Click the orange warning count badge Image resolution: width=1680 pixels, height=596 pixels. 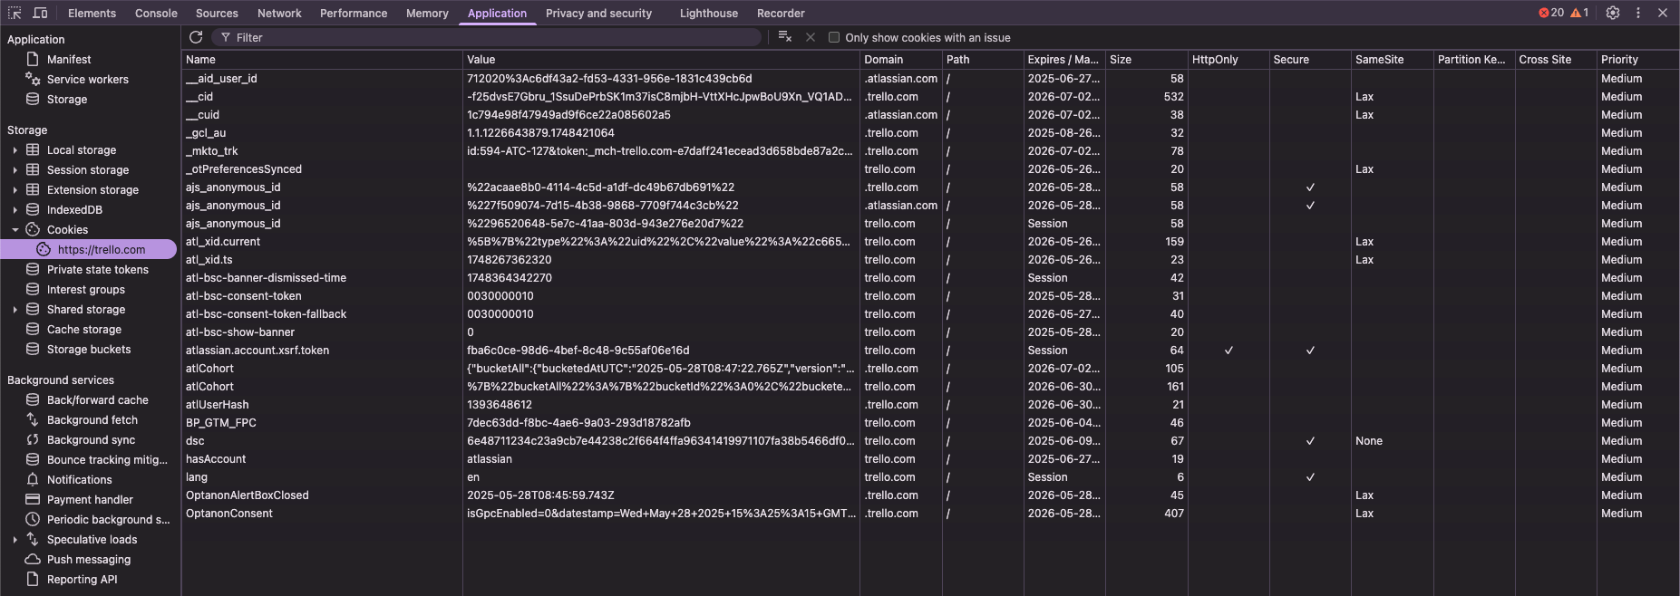(1580, 13)
